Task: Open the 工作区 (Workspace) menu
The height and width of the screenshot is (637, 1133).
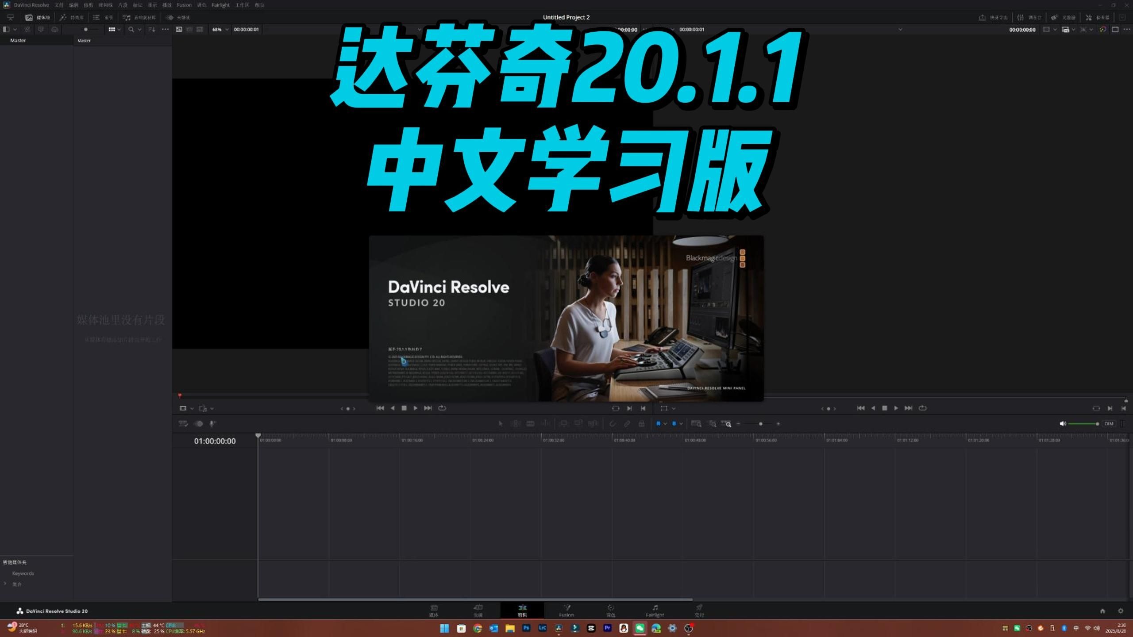Action: coord(242,5)
